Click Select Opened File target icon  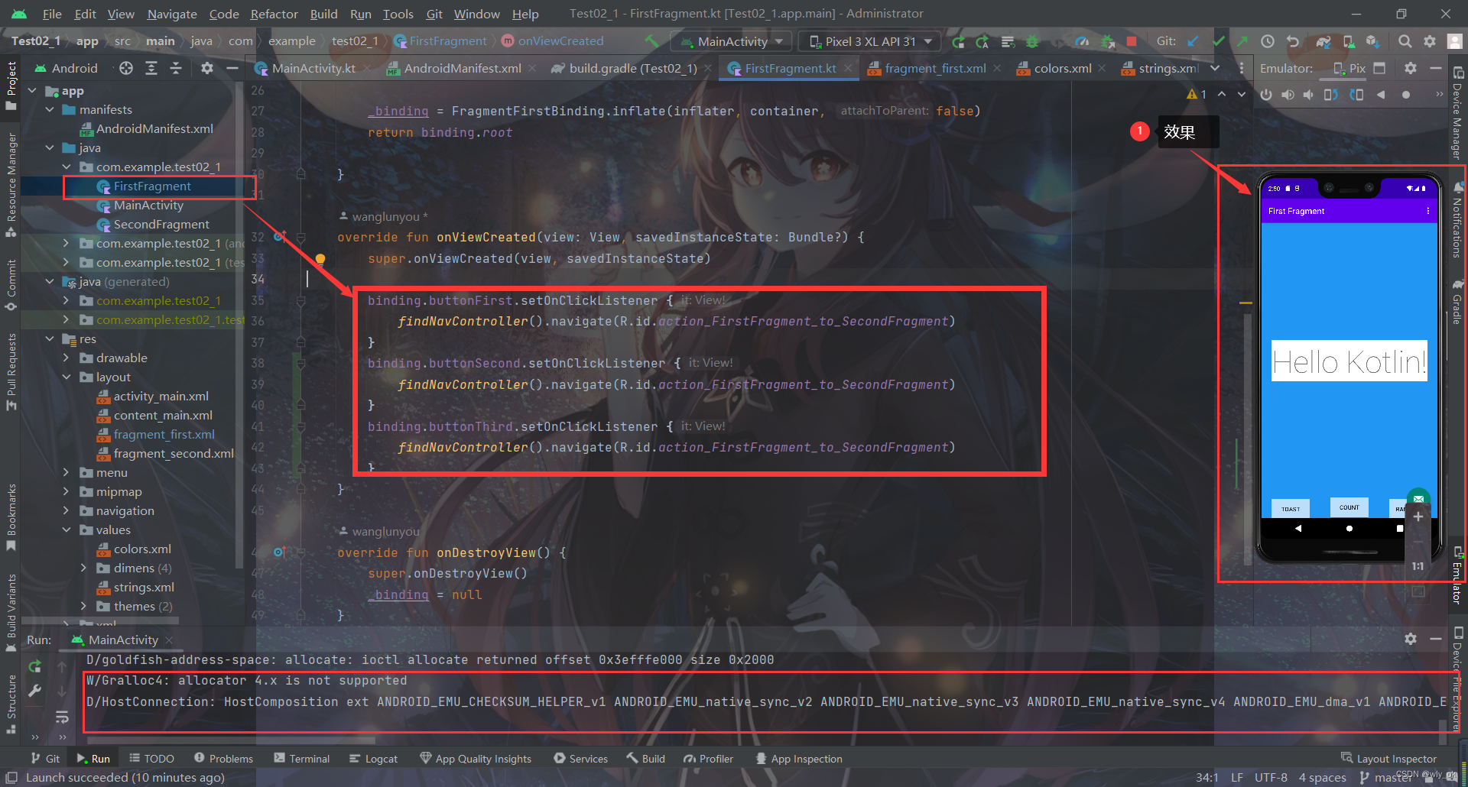point(126,68)
